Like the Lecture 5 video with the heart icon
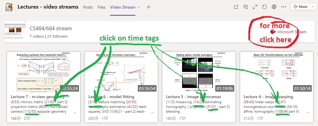 pos(183,118)
